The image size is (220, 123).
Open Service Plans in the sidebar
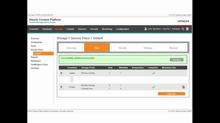pyautogui.click(x=37, y=50)
